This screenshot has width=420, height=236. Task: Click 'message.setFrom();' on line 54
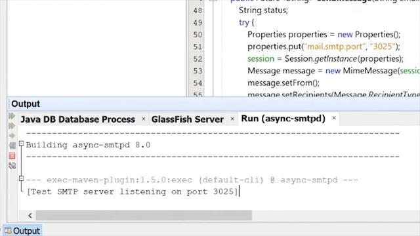tap(283, 83)
